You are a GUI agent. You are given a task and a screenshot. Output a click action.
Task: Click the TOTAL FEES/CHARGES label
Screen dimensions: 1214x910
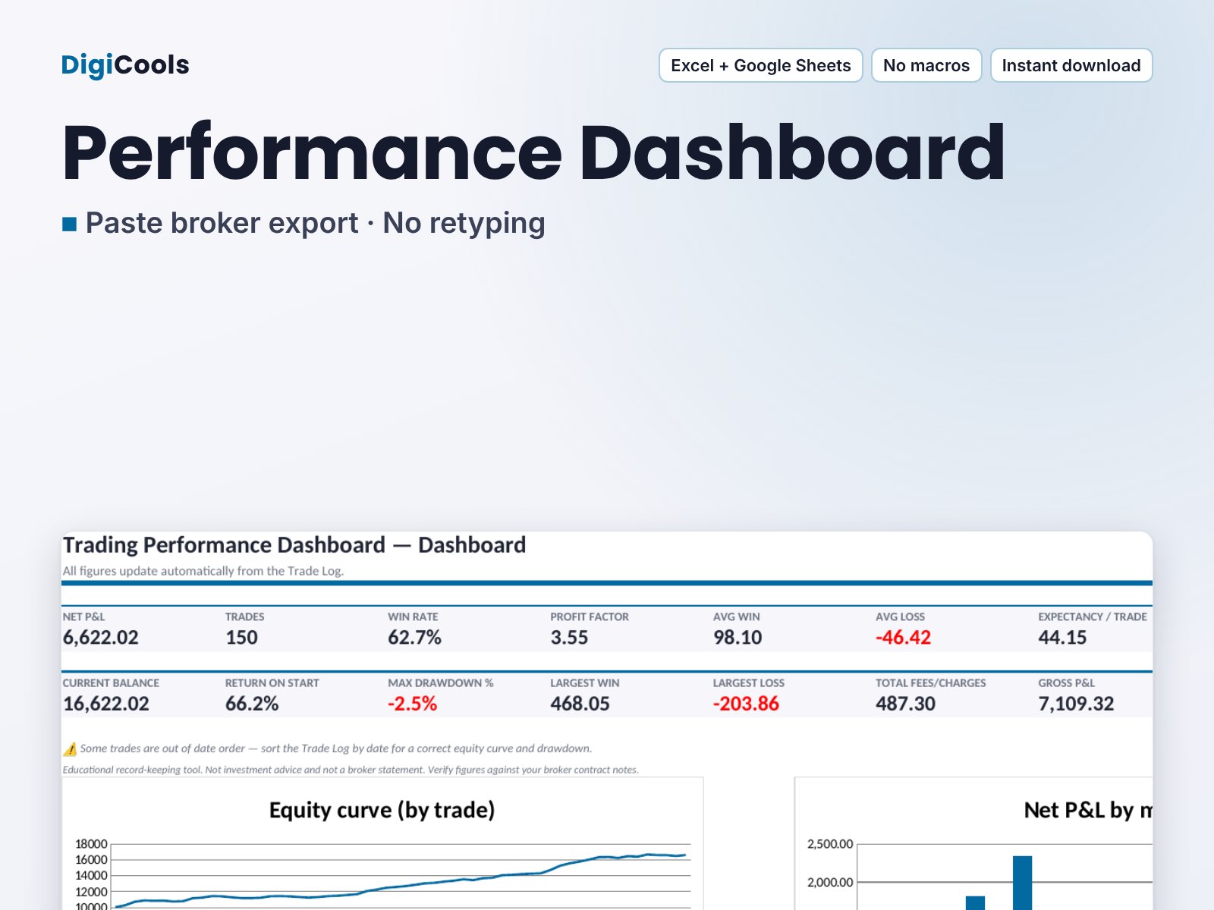[x=931, y=682]
